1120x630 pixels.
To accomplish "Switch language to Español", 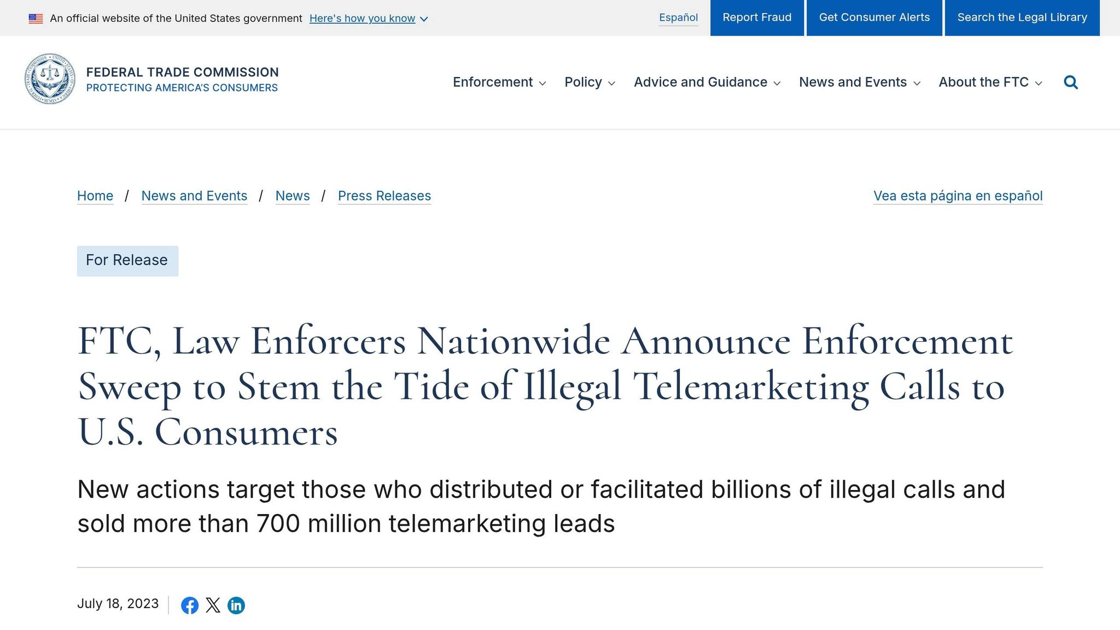I will pyautogui.click(x=678, y=17).
